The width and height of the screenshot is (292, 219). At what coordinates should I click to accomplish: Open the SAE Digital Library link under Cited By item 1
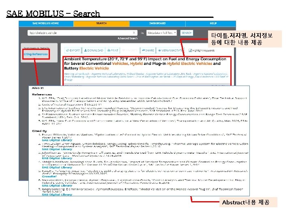(x=57, y=140)
